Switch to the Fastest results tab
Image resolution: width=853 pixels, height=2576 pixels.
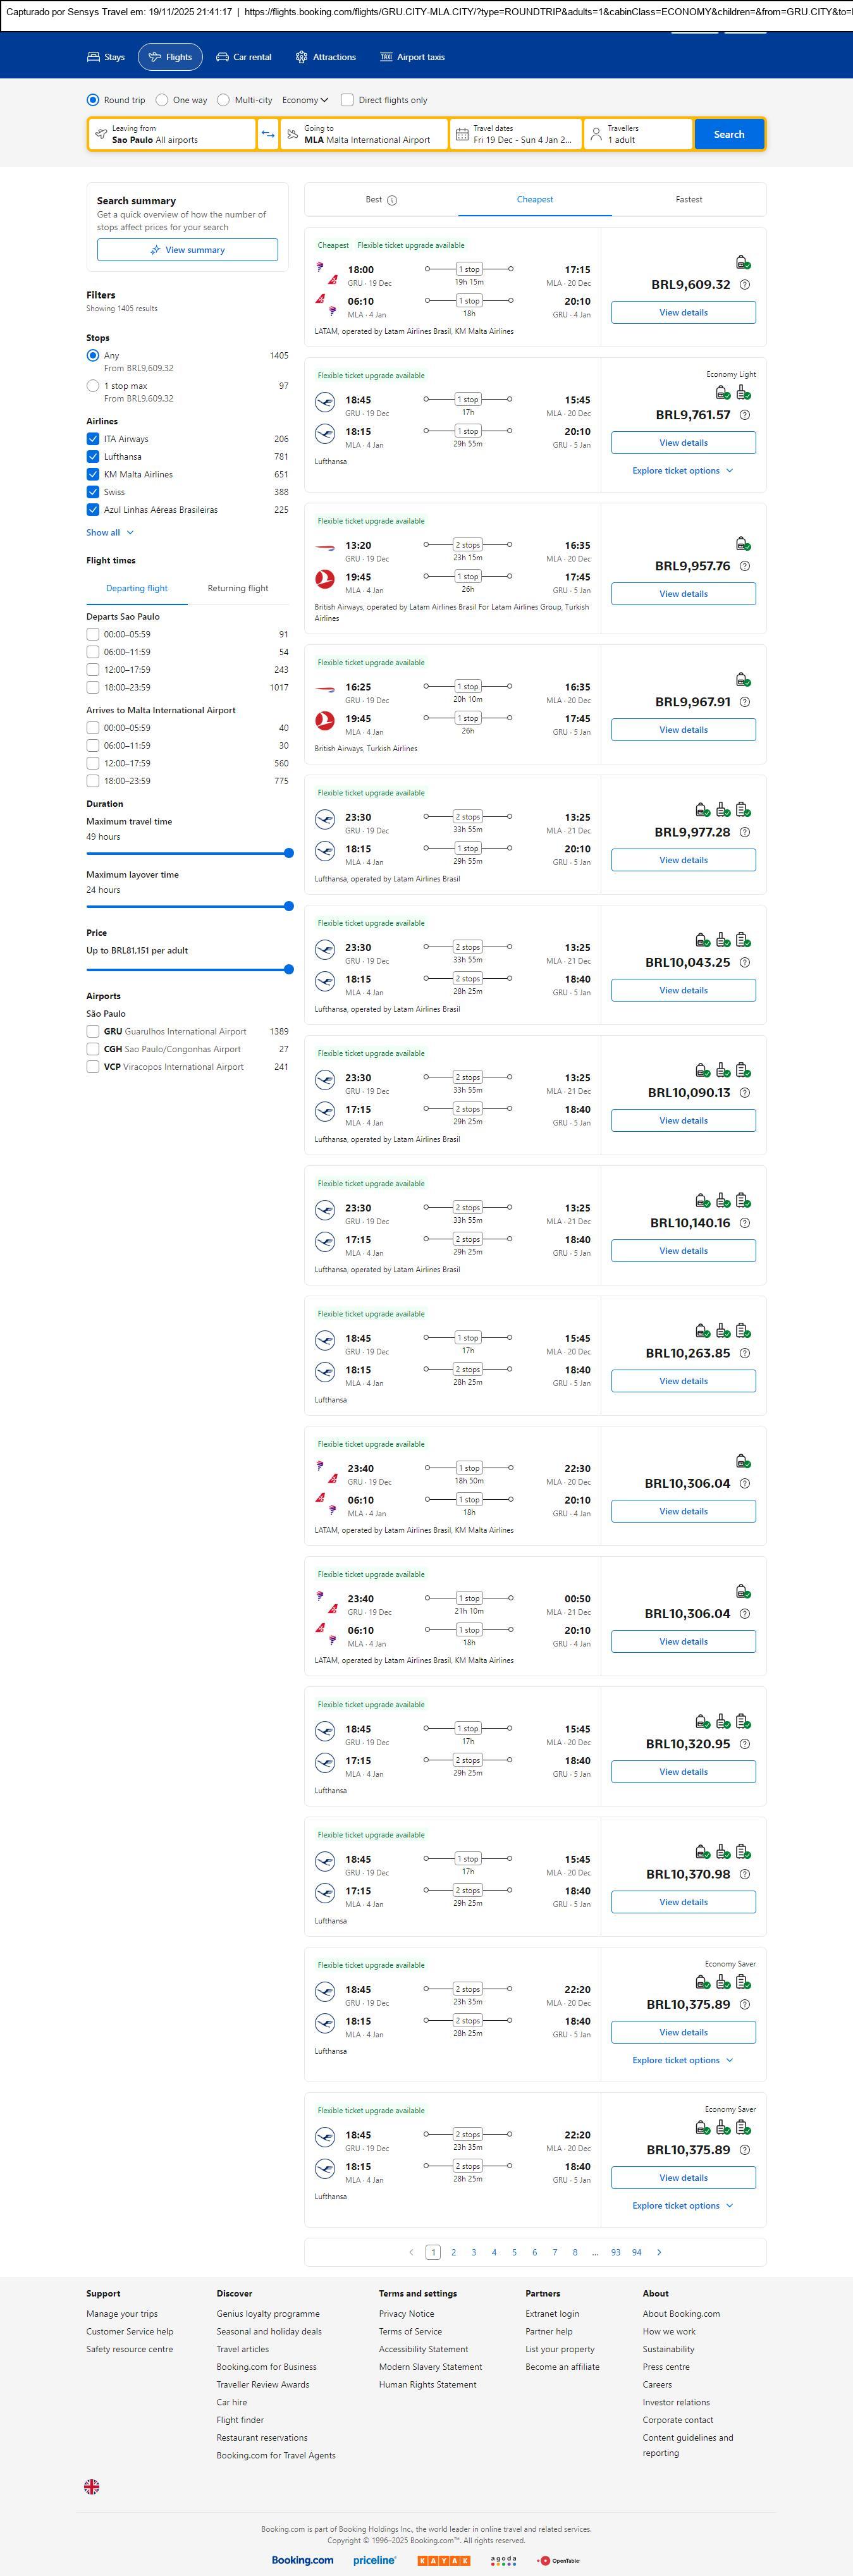click(688, 200)
